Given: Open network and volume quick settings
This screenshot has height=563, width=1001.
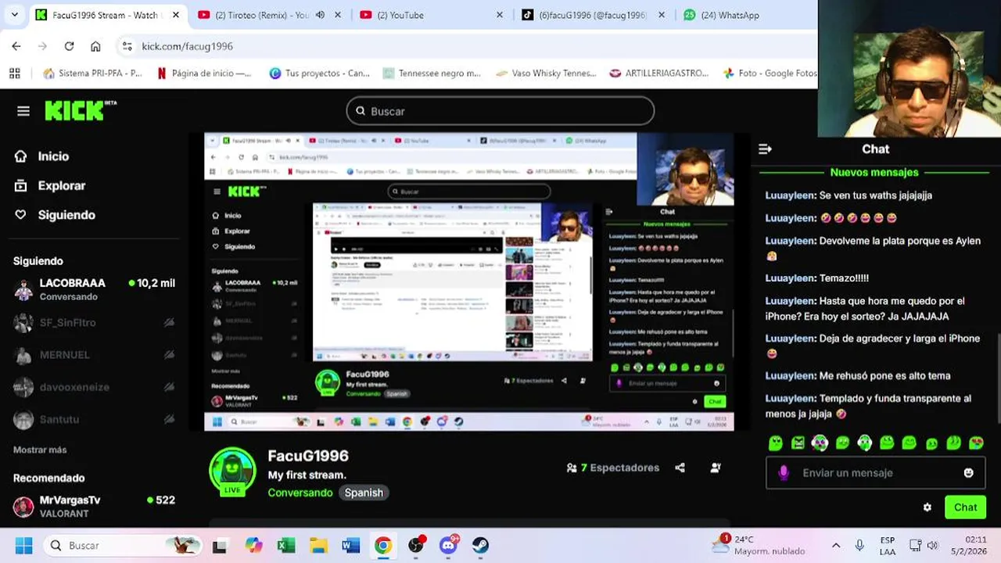Looking at the screenshot, I should [x=924, y=545].
